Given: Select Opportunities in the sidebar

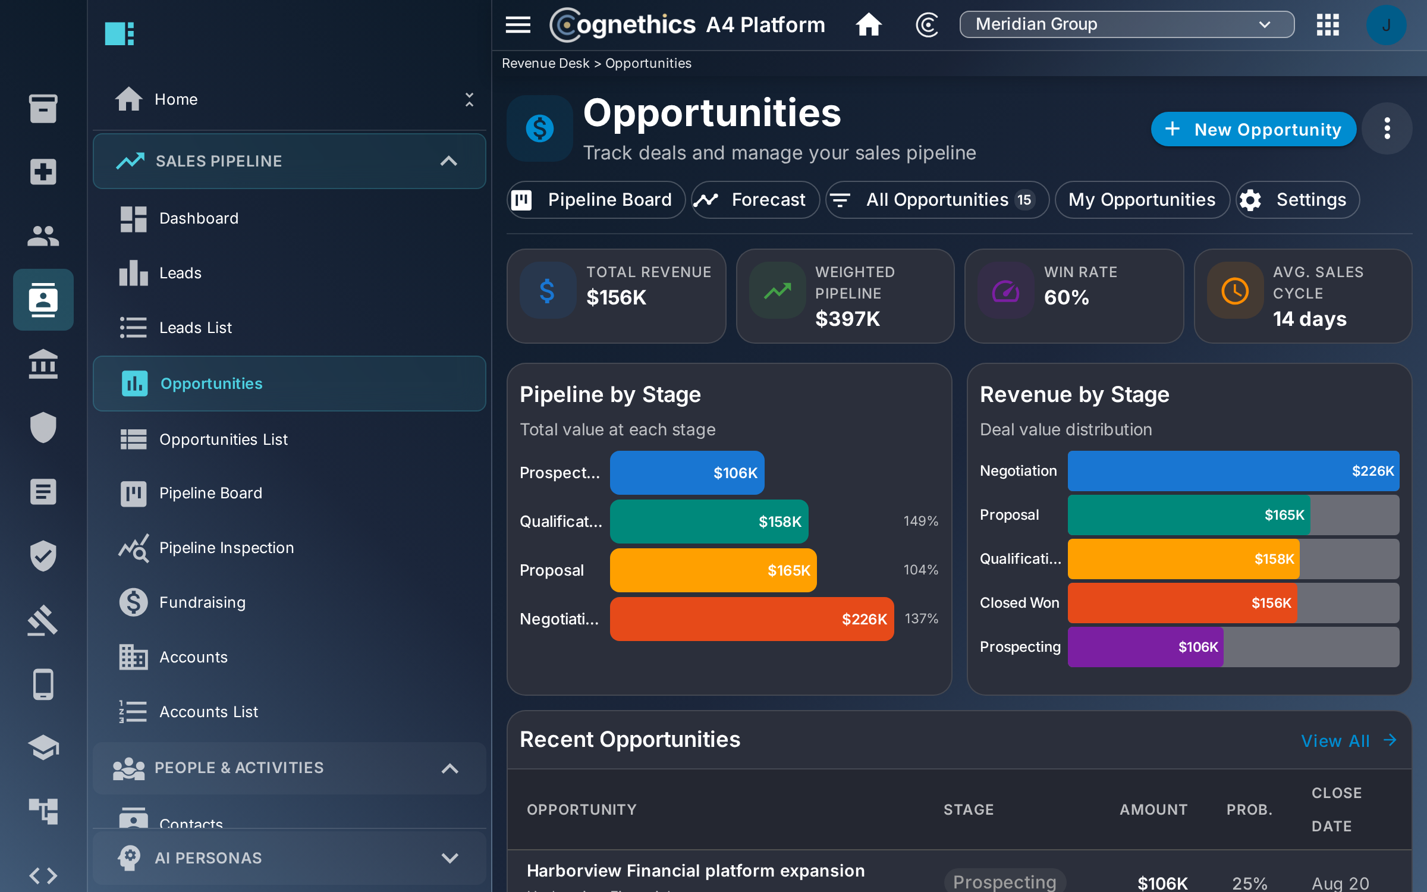Looking at the screenshot, I should pyautogui.click(x=290, y=384).
